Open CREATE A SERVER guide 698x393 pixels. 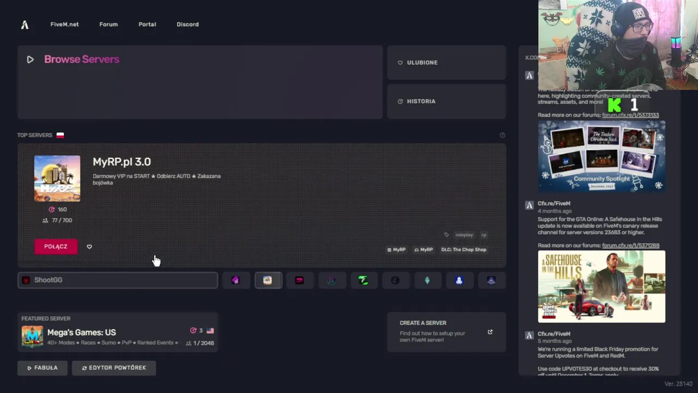447,332
